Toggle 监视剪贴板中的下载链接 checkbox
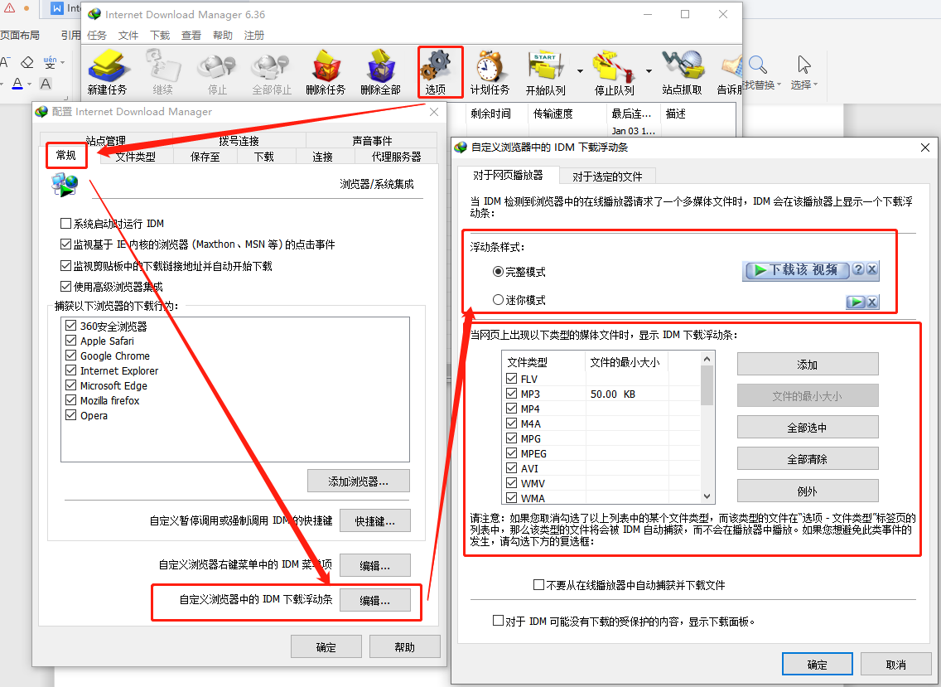Image resolution: width=941 pixels, height=687 pixels. point(66,265)
